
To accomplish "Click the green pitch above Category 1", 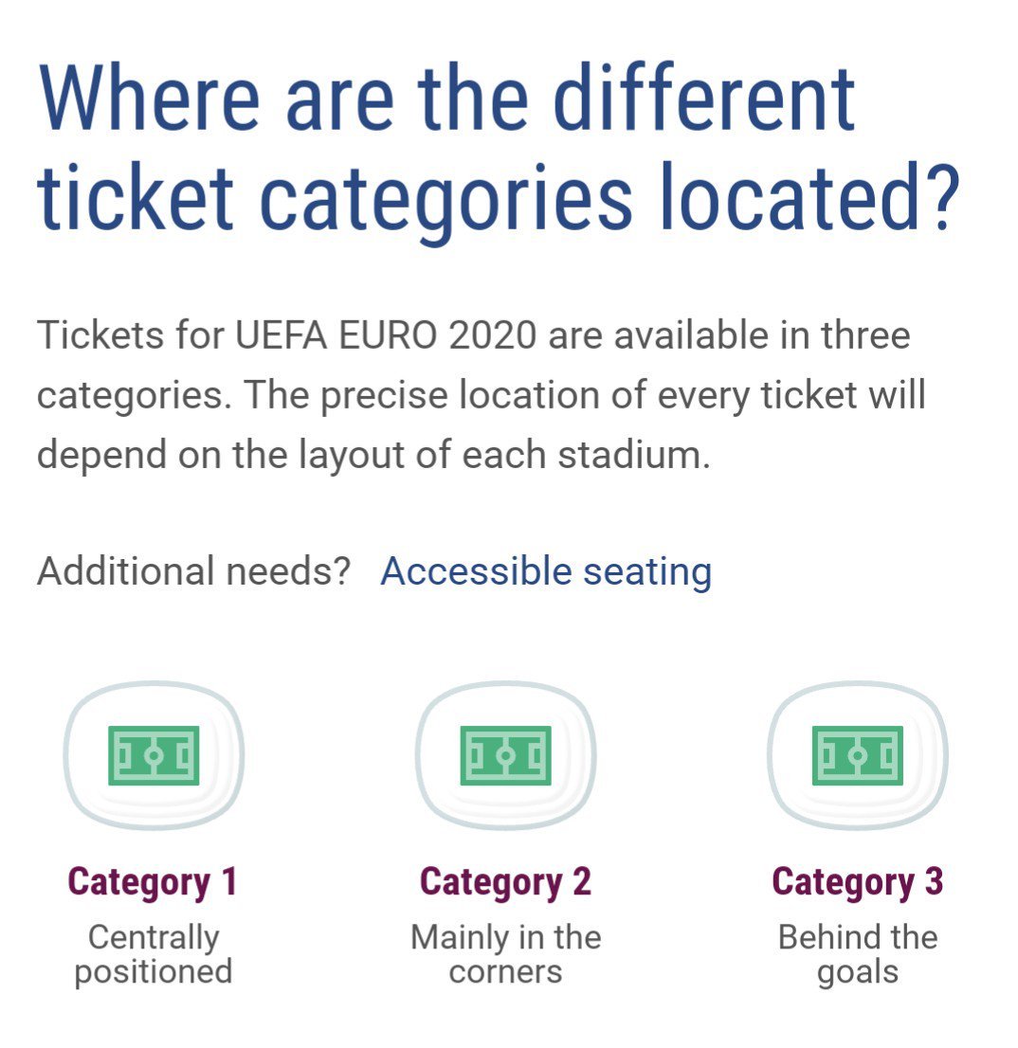I will 154,755.
